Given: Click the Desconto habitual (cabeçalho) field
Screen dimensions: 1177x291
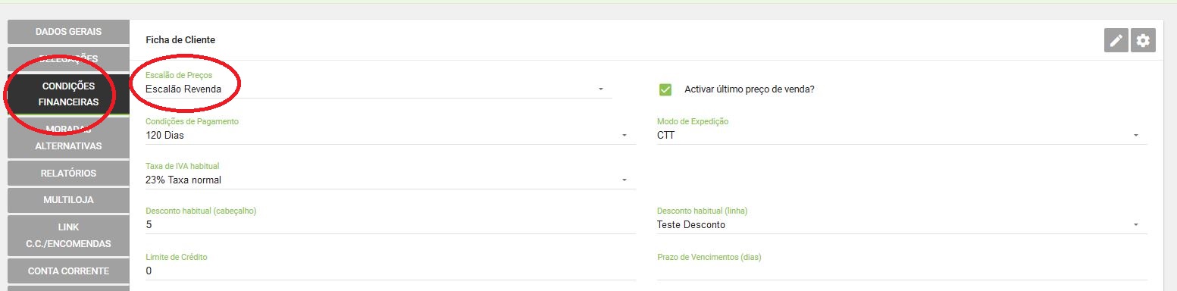Looking at the screenshot, I should coord(390,225).
